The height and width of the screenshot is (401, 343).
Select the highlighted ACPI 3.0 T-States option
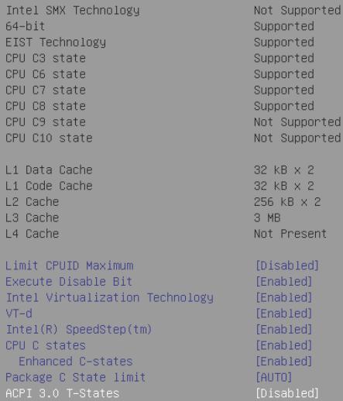click(62, 393)
